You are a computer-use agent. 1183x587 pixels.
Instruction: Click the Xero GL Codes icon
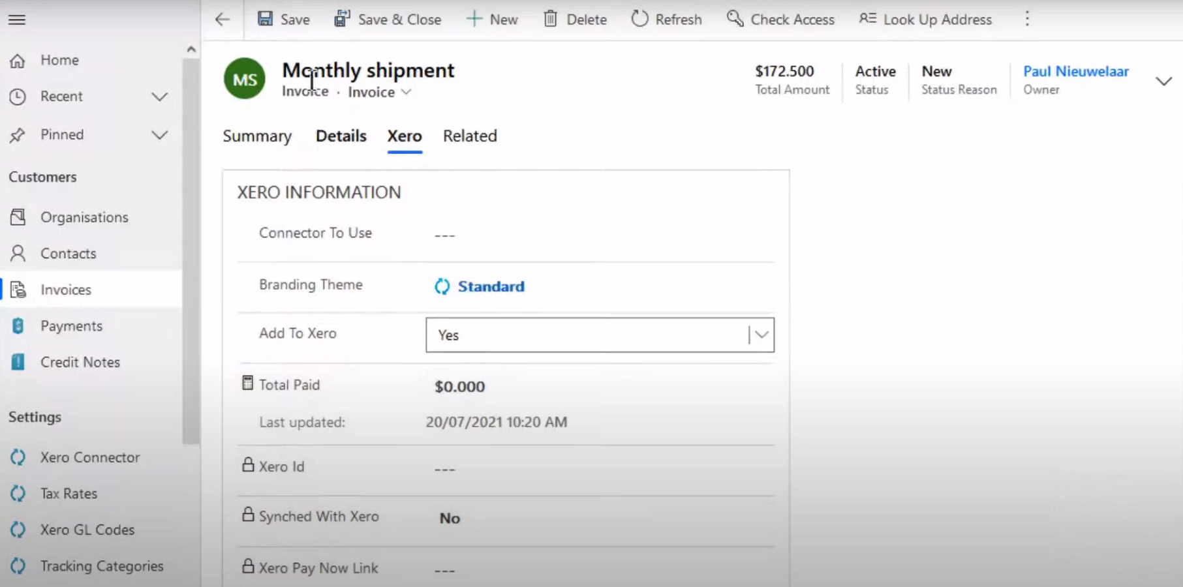18,530
